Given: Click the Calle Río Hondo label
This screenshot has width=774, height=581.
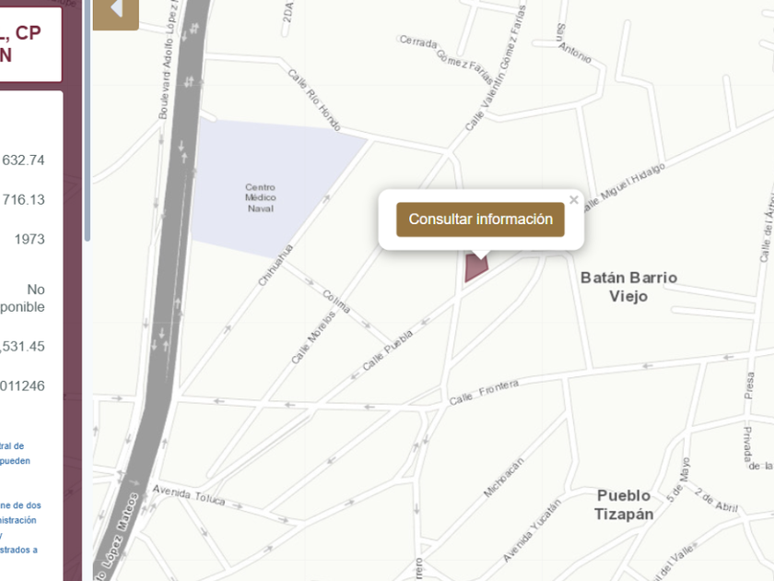Looking at the screenshot, I should click(314, 100).
